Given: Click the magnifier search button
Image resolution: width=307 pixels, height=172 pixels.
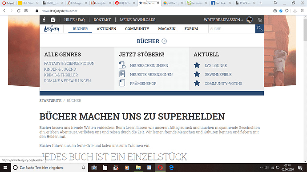Looking at the screenshot, I should tap(260, 29).
